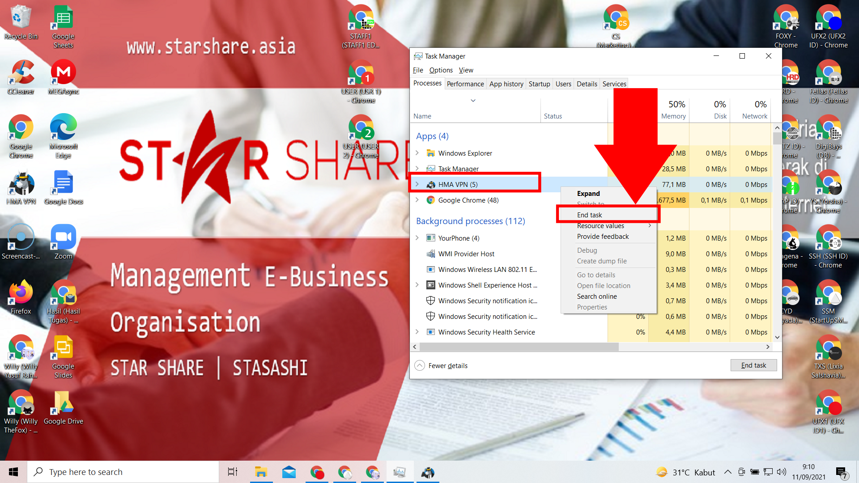The width and height of the screenshot is (859, 483).
Task: Open File Explorer from the taskbar
Action: point(261,472)
